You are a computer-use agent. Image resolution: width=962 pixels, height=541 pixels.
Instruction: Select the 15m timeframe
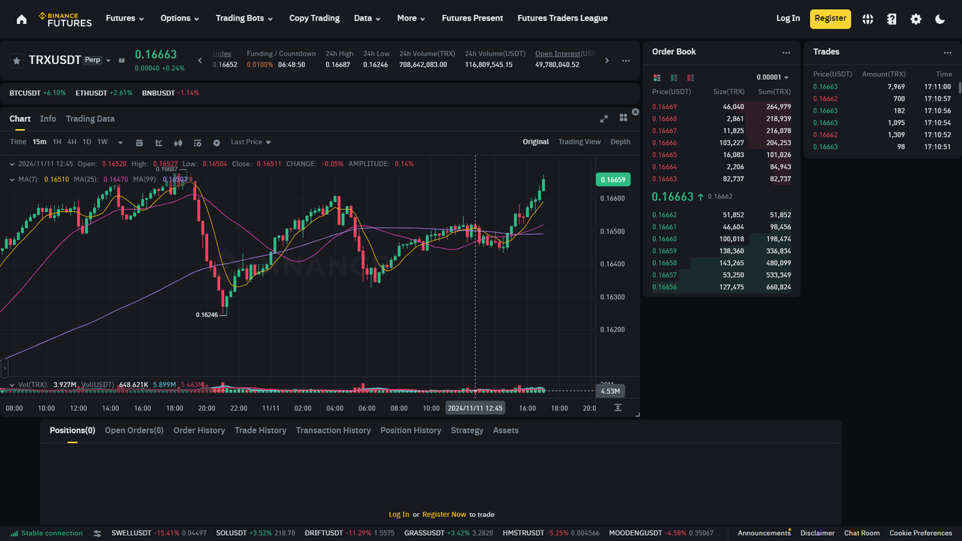(x=39, y=142)
